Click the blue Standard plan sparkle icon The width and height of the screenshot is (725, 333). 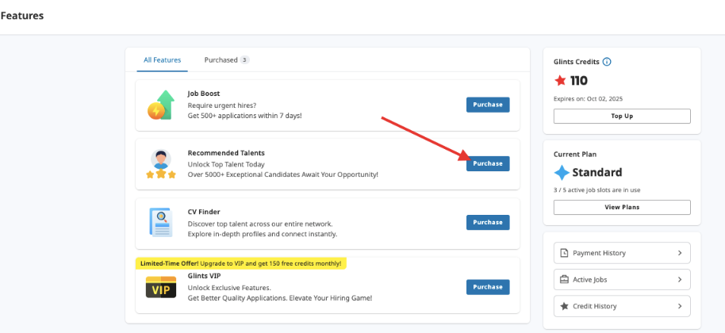pyautogui.click(x=562, y=173)
